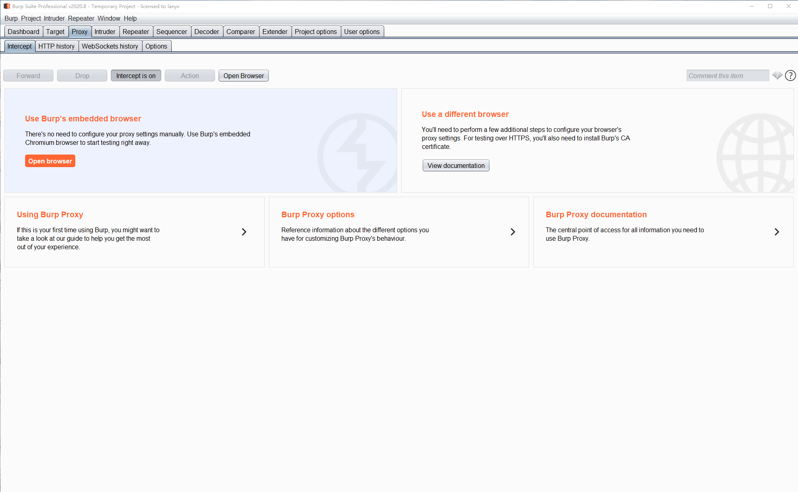Expand the Using Burp Proxy card chevron
This screenshot has width=798, height=492.
(244, 232)
